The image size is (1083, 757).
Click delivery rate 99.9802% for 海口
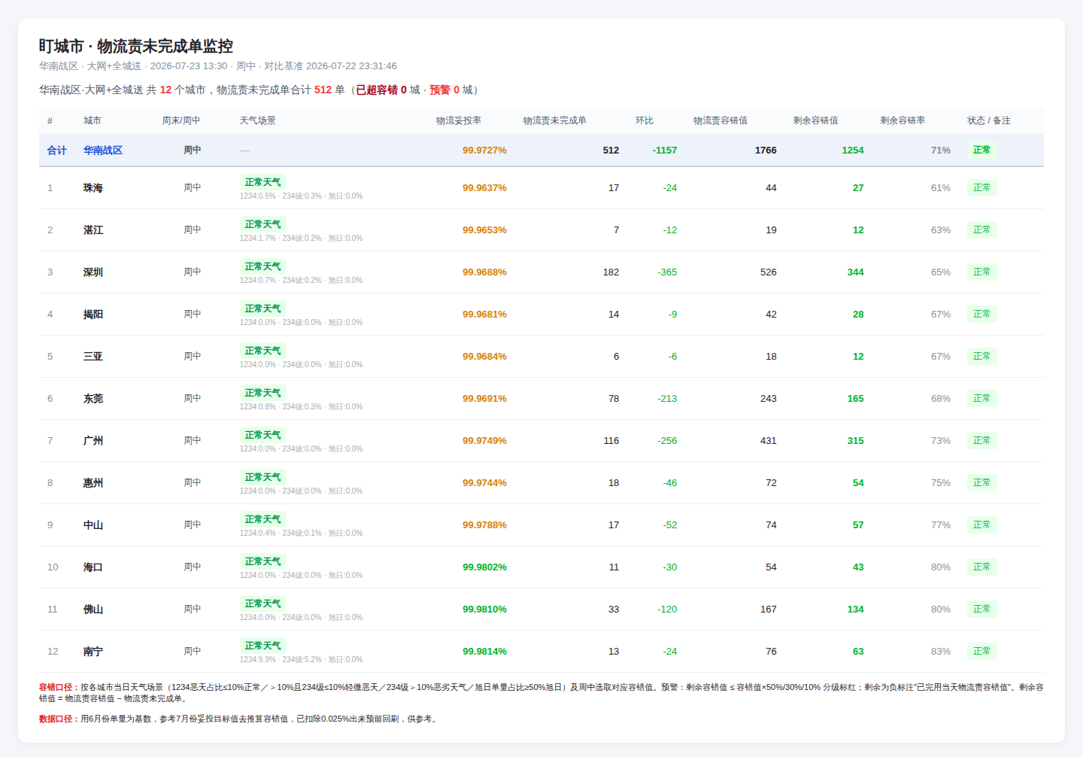point(484,567)
